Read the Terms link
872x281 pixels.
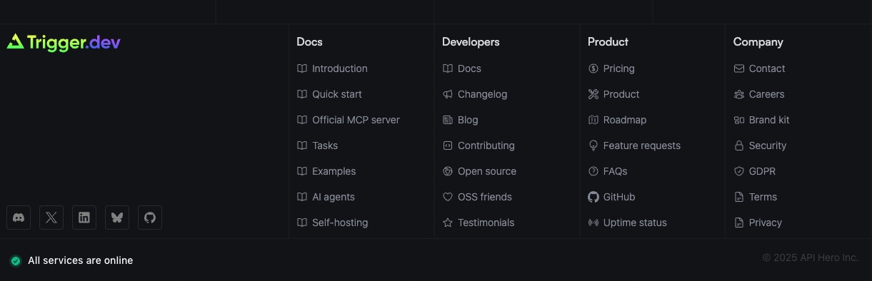tap(763, 197)
